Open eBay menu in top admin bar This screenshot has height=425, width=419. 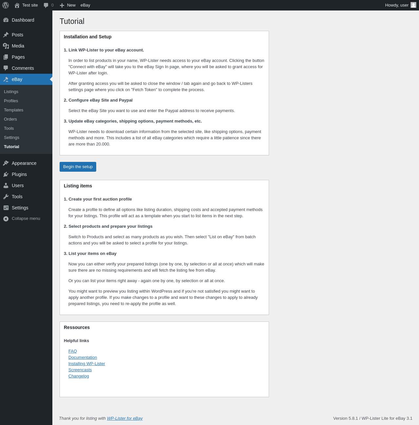85,5
